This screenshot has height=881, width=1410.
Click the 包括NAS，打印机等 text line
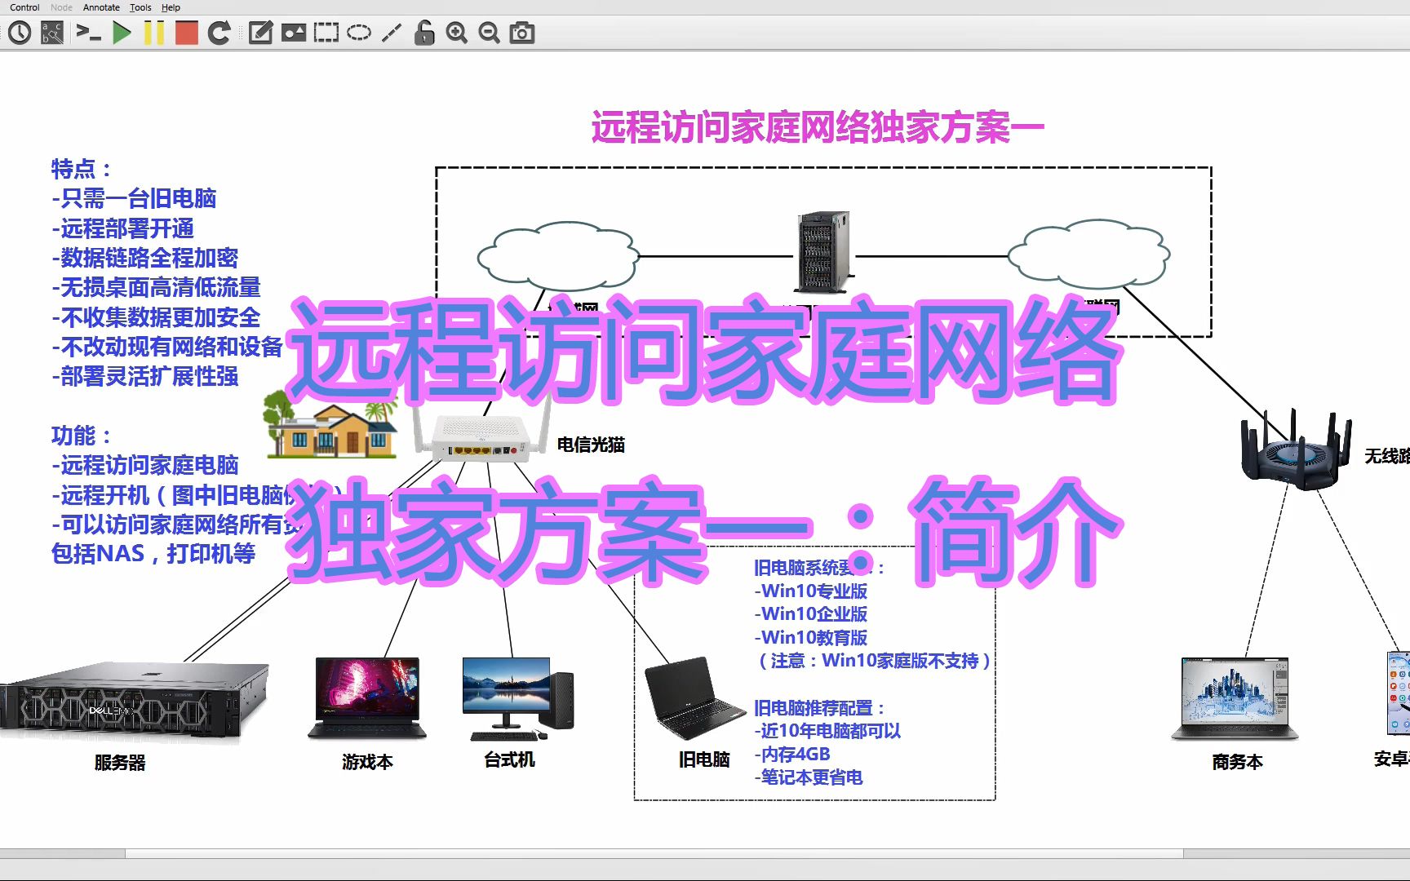[153, 554]
